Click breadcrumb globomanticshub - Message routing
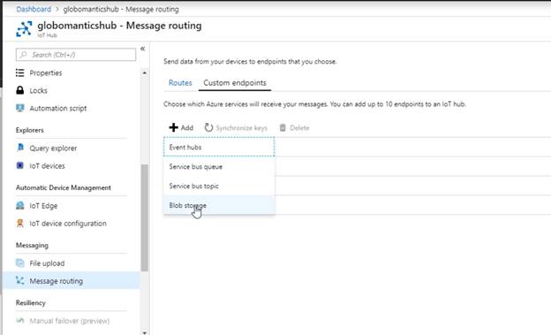The image size is (551, 335). (121, 9)
